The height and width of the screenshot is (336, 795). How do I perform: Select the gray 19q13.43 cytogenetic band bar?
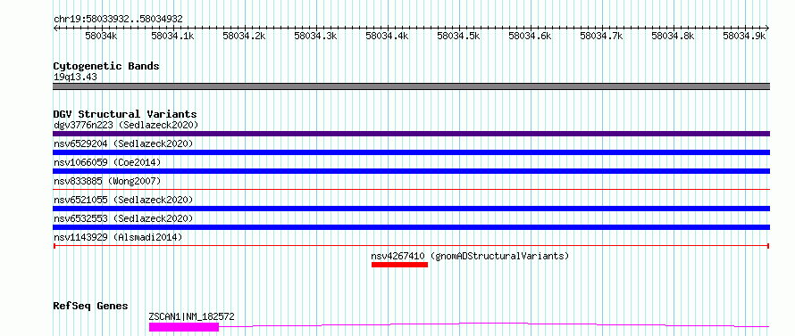[411, 86]
